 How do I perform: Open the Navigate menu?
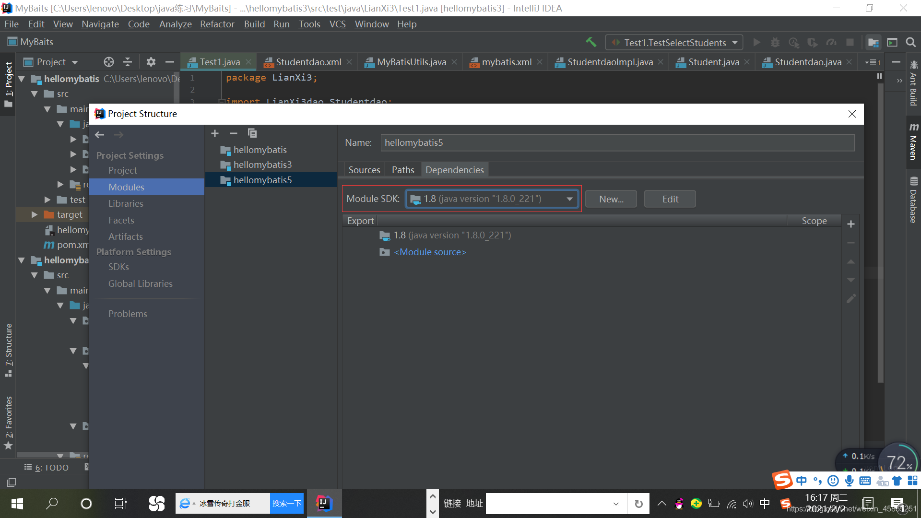(100, 24)
